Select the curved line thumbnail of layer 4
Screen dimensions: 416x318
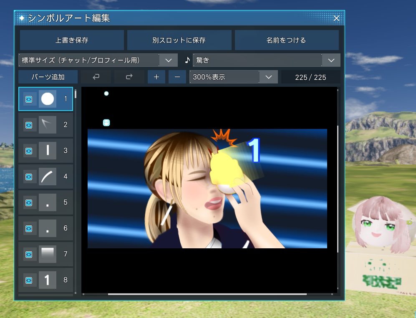click(48, 177)
